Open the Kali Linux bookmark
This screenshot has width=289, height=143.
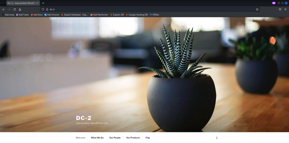8,15
